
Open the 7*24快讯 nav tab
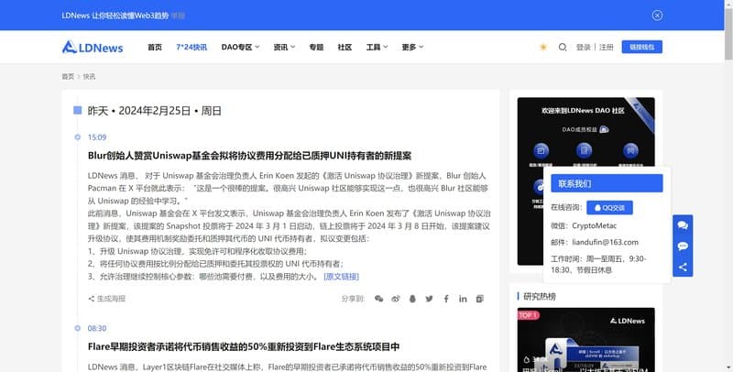point(191,47)
